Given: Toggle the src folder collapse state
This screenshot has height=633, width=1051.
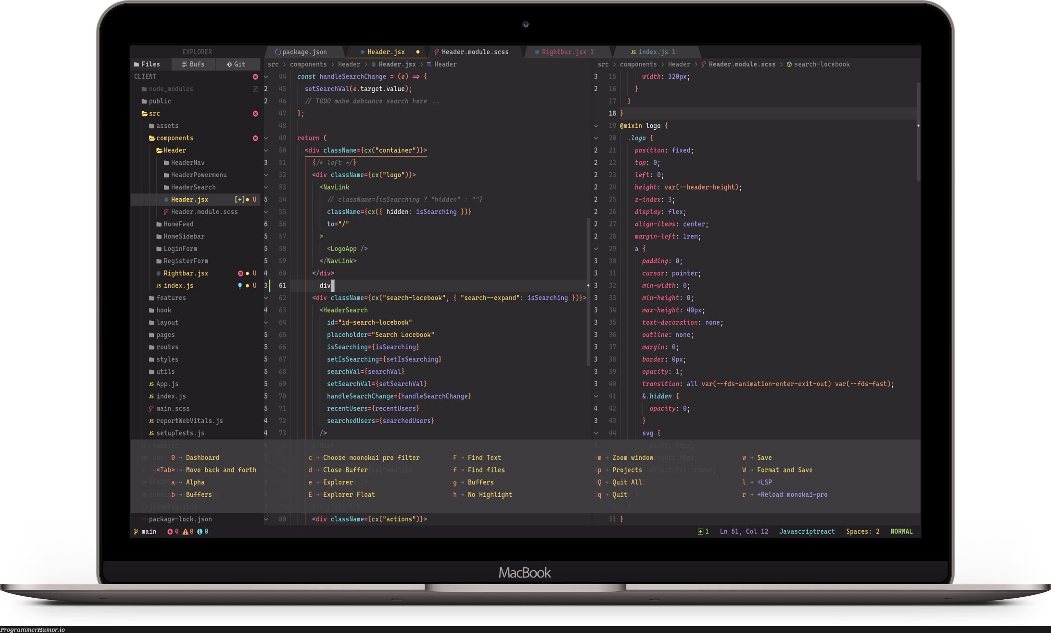Looking at the screenshot, I should pyautogui.click(x=153, y=113).
